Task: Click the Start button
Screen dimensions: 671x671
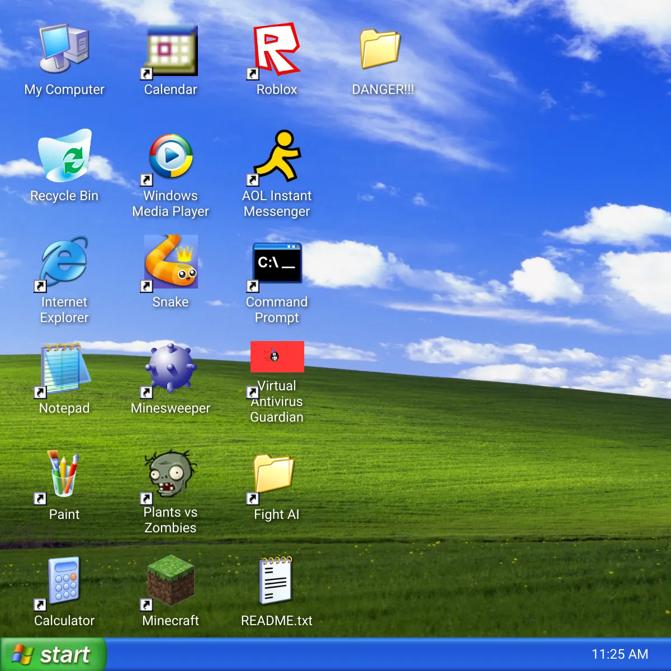Action: pyautogui.click(x=53, y=654)
